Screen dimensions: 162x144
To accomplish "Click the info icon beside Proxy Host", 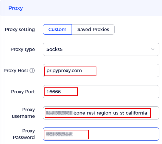I will click(32, 71).
